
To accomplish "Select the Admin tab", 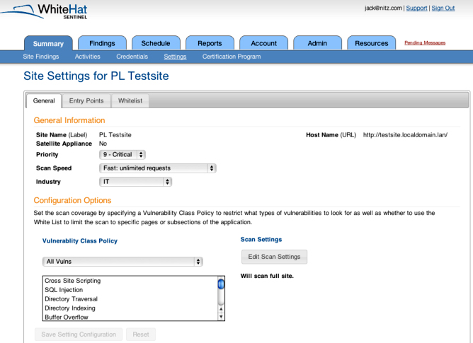I will coord(317,43).
